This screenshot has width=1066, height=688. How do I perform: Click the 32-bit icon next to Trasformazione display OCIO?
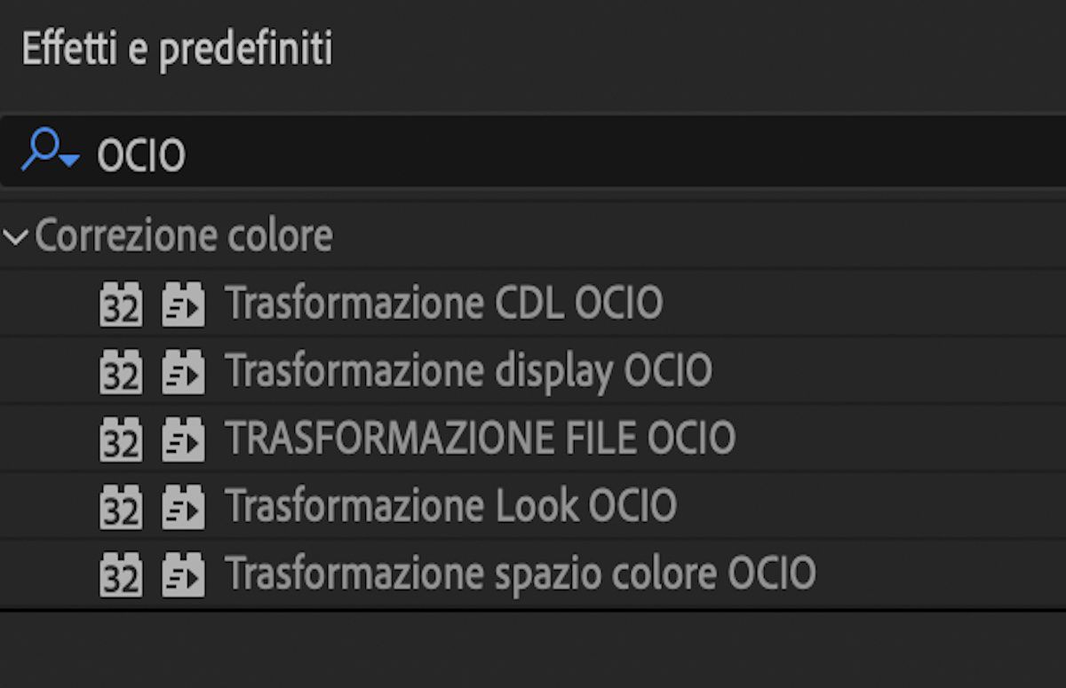point(121,372)
